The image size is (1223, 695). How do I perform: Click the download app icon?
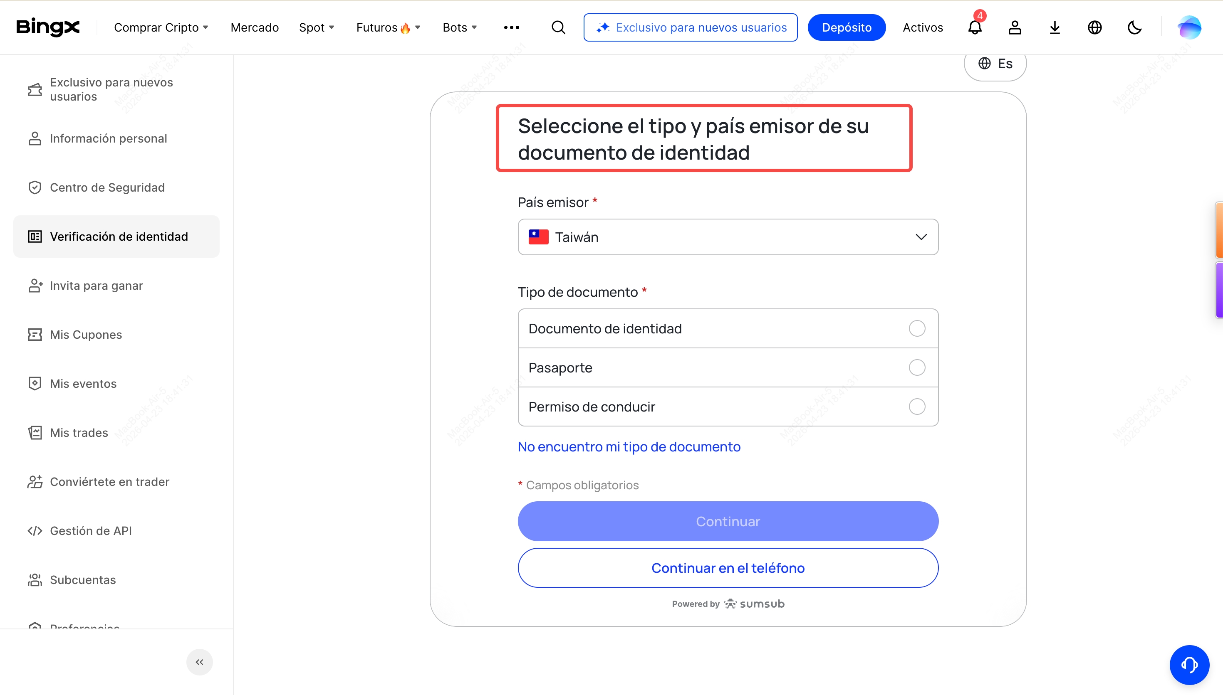pos(1055,28)
